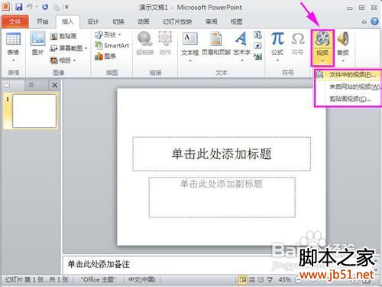382x287 pixels.
Task: Insert a 图表 chart
Action: coord(105,57)
